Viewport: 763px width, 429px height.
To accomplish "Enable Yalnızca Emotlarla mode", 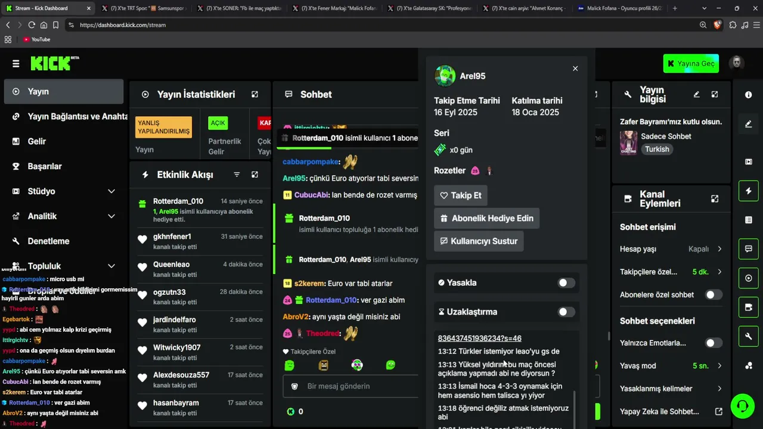I will tap(714, 343).
